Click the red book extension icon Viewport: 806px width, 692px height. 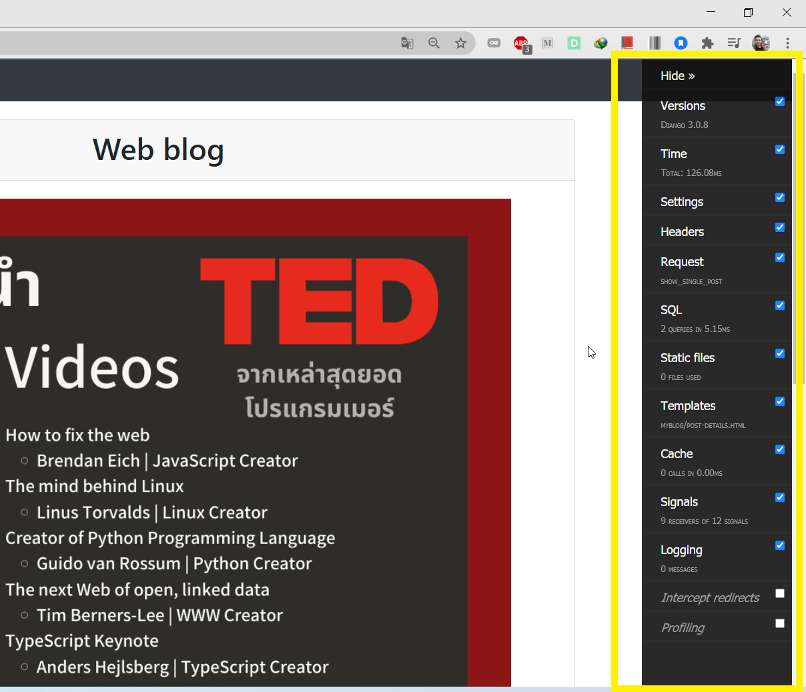click(x=627, y=43)
